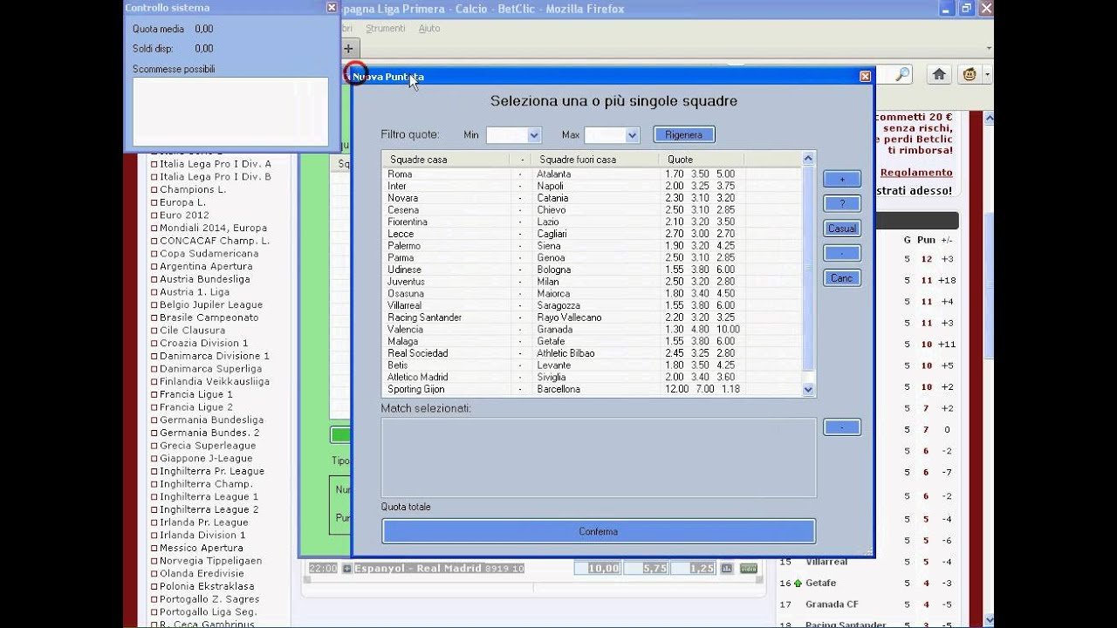Click minus button below Casual
This screenshot has width=1117, height=628.
click(x=842, y=253)
